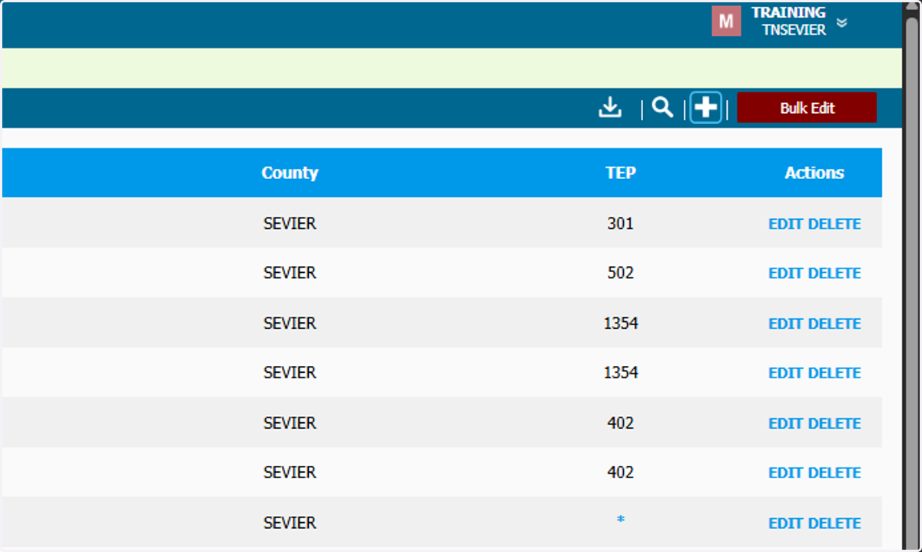Viewport: 922px width, 552px height.
Task: Click EDIT in the asterisk TEP row
Action: click(786, 524)
